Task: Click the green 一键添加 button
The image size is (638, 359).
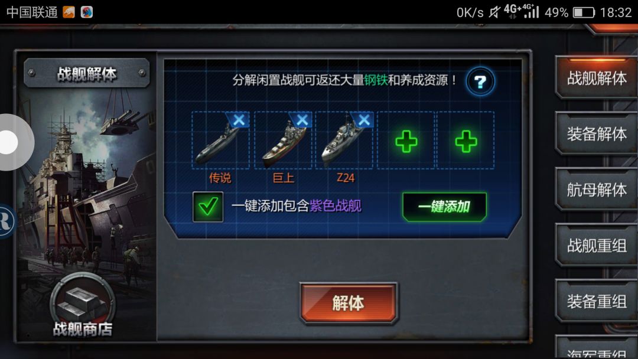Action: tap(444, 207)
